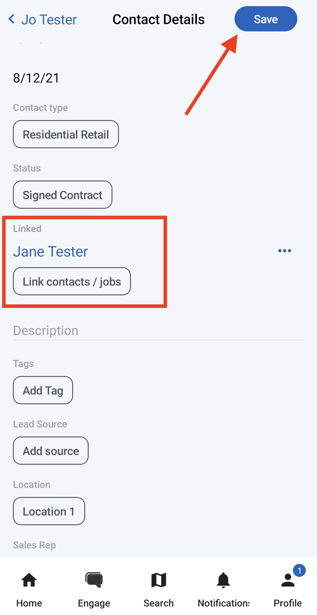Open the Jane Tester linked contact

51,251
